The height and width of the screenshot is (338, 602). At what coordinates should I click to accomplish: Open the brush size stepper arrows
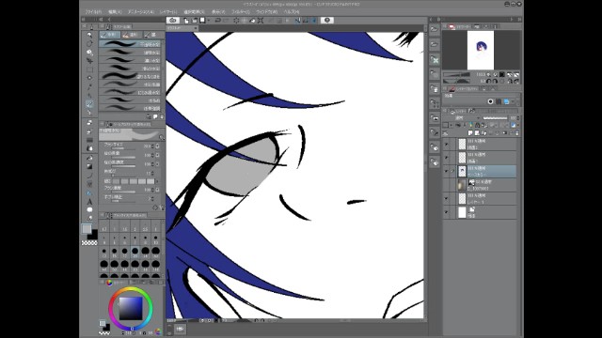click(x=152, y=146)
